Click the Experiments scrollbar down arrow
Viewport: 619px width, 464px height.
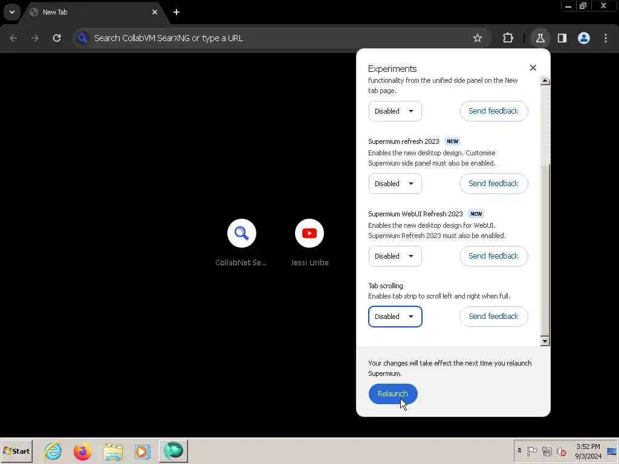[545, 341]
